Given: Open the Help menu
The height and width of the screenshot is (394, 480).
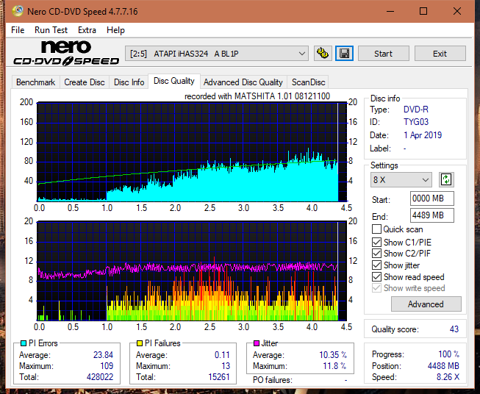Looking at the screenshot, I should pos(115,30).
